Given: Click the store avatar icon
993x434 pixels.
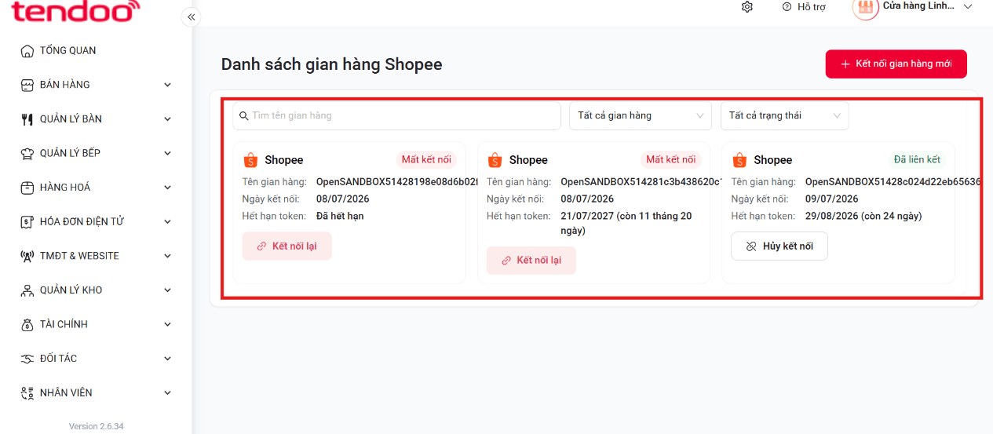Looking at the screenshot, I should pyautogui.click(x=866, y=8).
